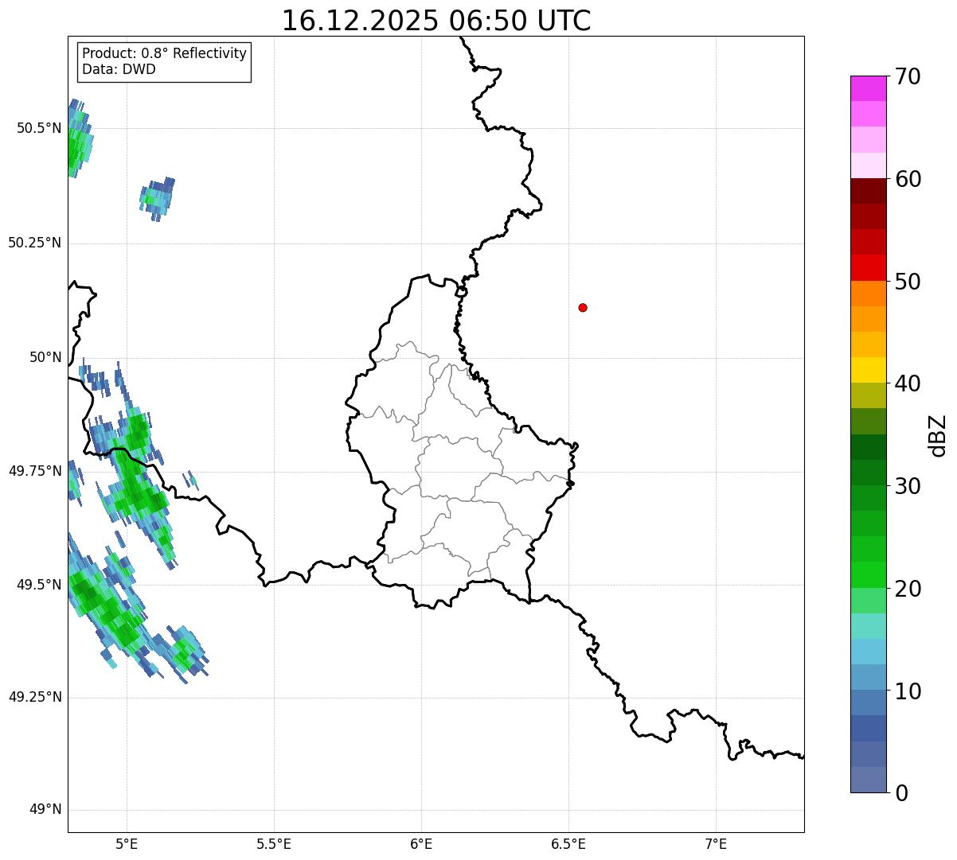
Task: Click the 6°E longitude label
Action: coord(421,843)
